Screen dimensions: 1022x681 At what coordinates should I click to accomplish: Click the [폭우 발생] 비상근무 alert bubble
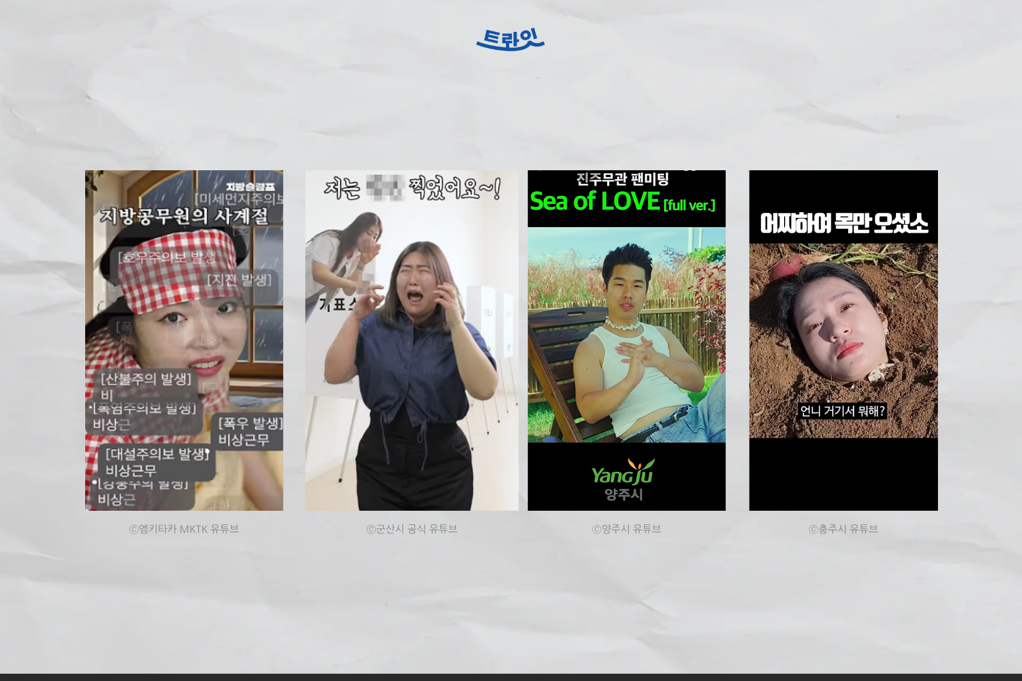[x=249, y=431]
